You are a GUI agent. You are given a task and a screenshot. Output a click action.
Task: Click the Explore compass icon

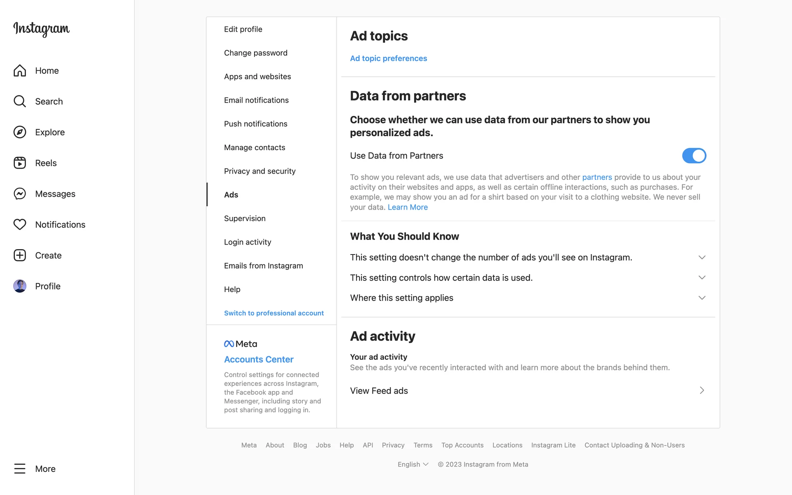[19, 132]
